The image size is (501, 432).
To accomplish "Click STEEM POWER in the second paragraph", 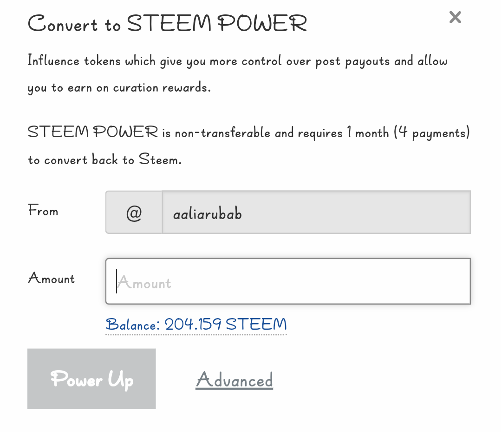I will (93, 133).
